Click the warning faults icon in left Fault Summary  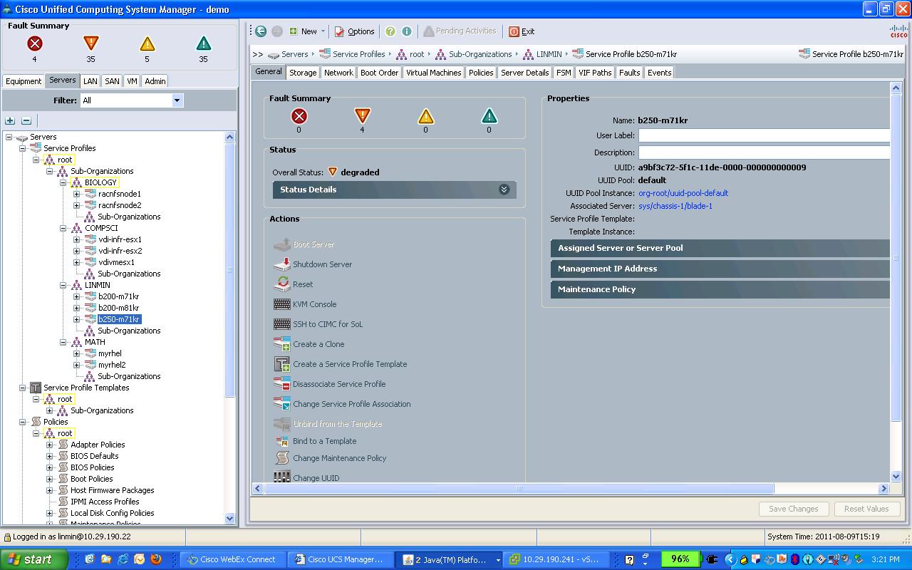203,44
